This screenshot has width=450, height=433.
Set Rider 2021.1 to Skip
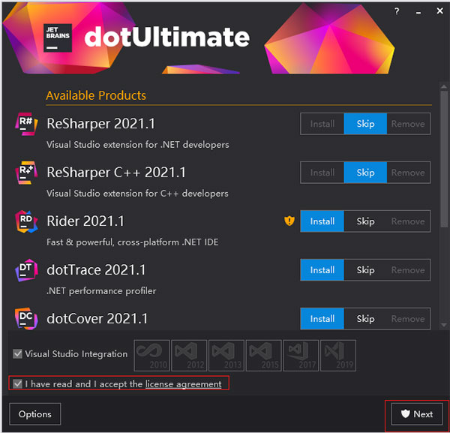pos(365,221)
